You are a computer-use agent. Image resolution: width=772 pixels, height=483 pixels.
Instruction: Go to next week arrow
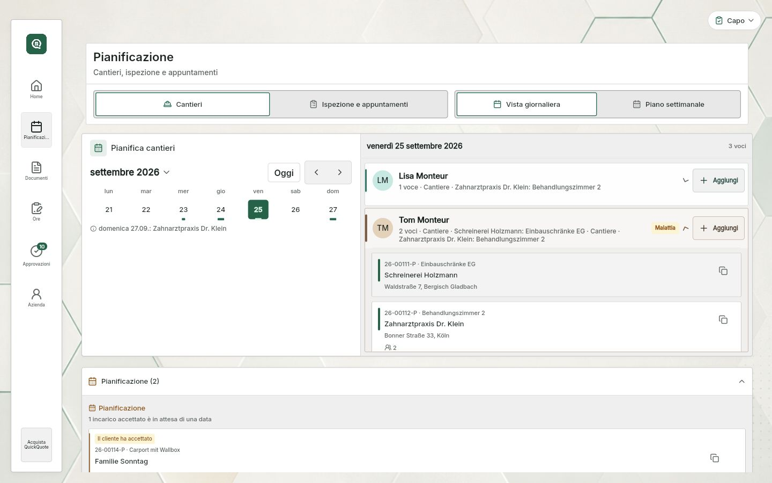(x=339, y=172)
